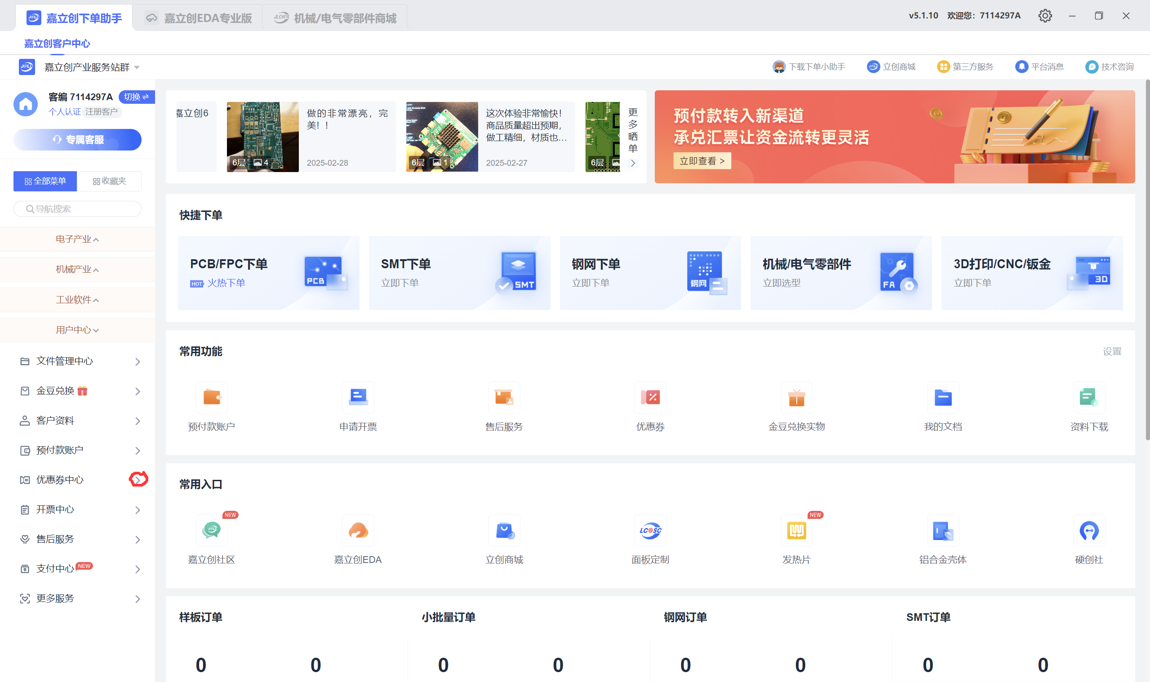
Task: Open the 3D打印/CNC/钣金 order card
Action: click(x=1032, y=273)
